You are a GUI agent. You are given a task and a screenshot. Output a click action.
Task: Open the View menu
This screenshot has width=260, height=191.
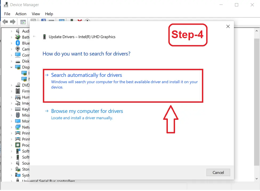36,14
